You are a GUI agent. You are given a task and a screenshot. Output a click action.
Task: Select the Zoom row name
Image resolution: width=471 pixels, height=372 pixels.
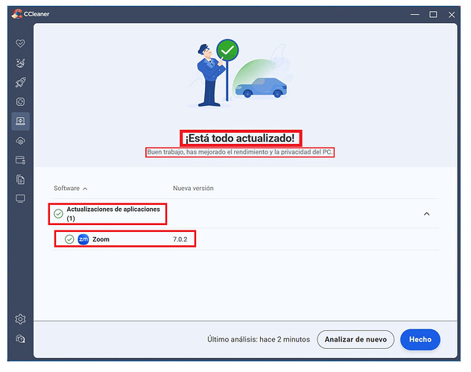pos(101,239)
